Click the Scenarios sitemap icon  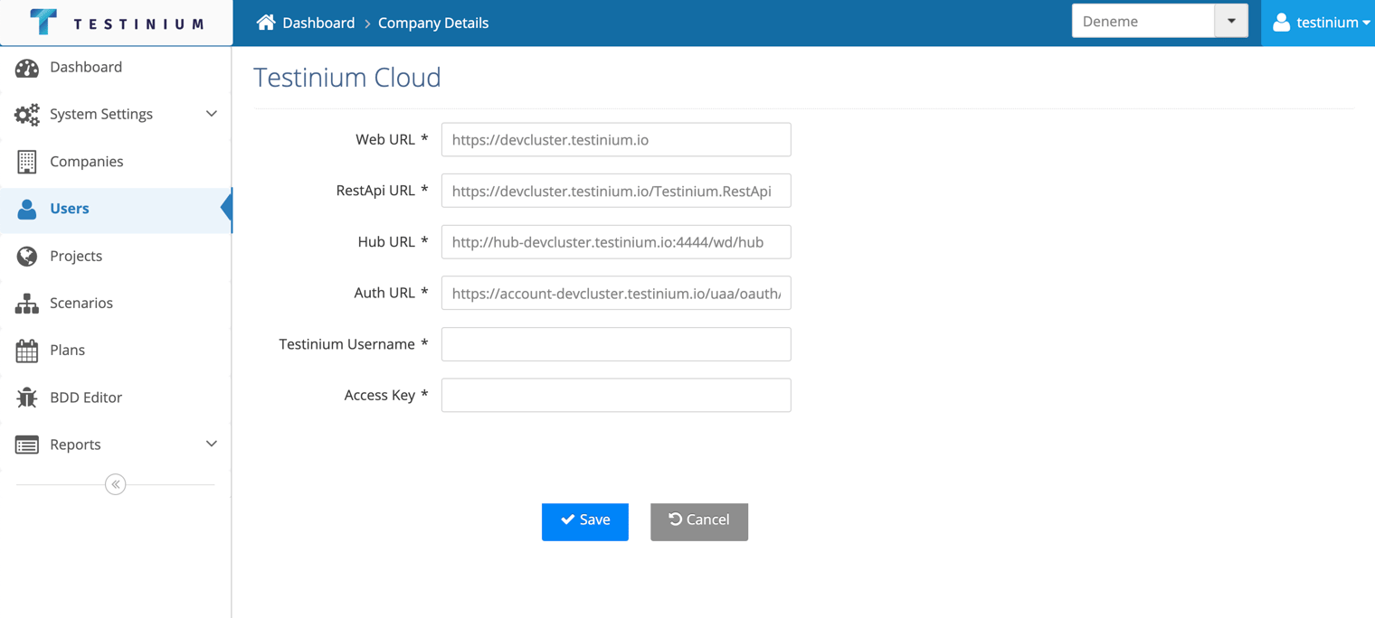(27, 304)
